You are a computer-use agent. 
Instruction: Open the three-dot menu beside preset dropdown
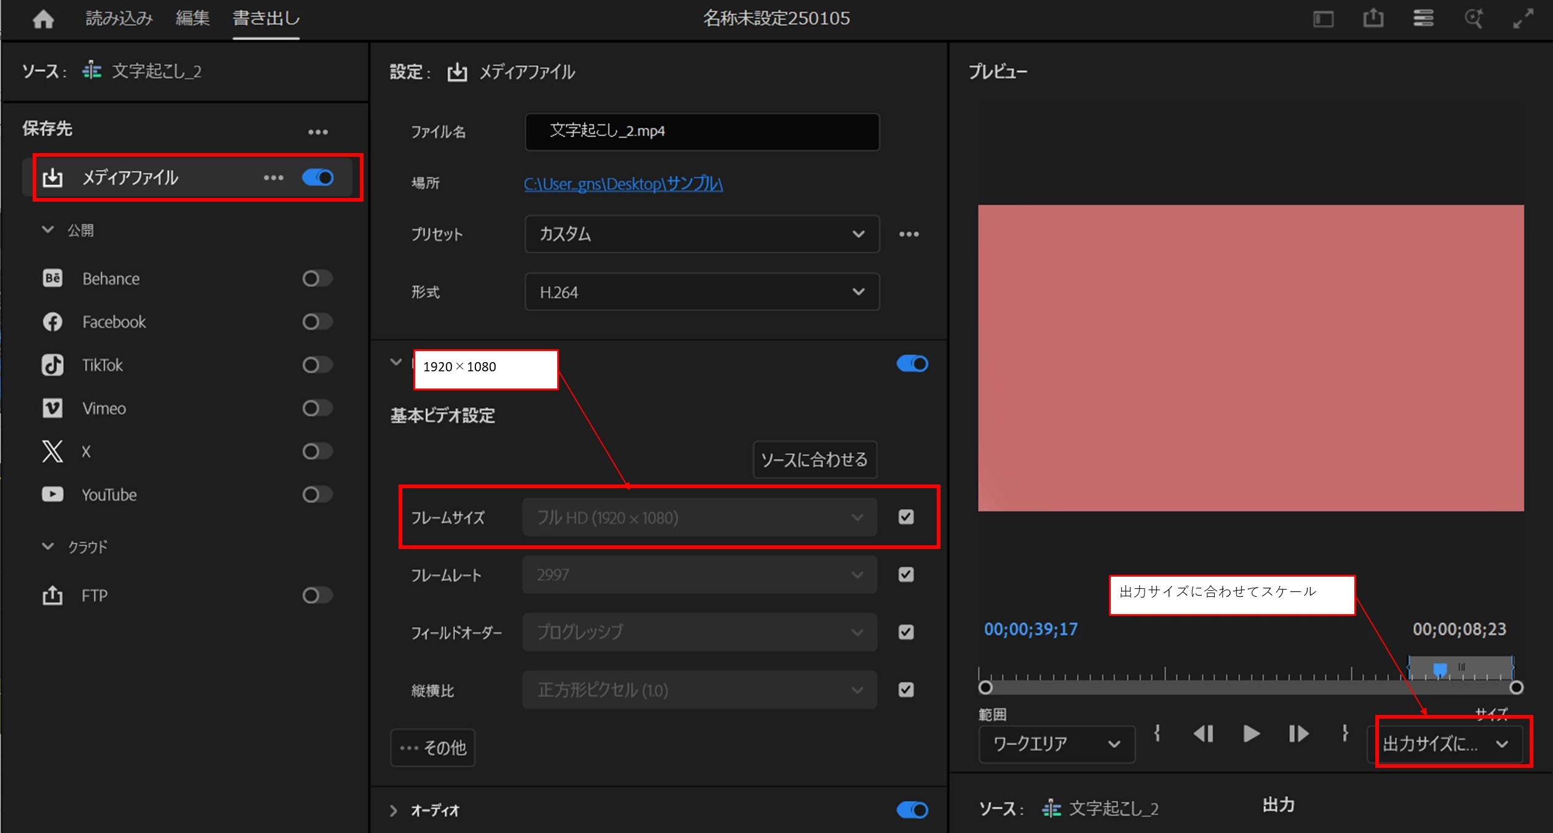click(x=908, y=234)
